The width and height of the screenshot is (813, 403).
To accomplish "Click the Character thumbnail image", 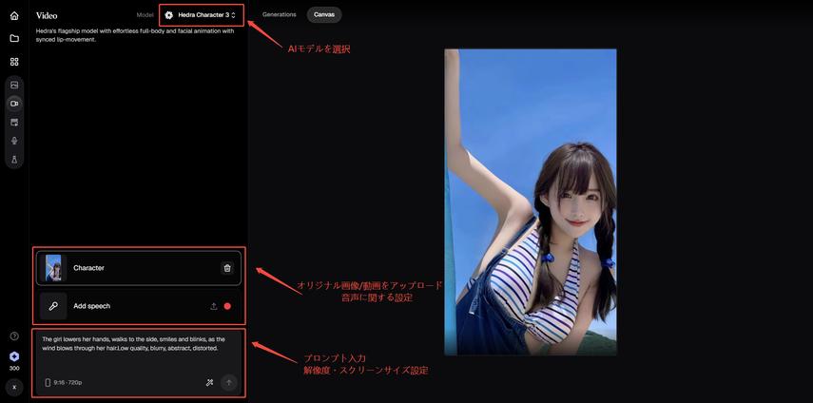I will [53, 268].
